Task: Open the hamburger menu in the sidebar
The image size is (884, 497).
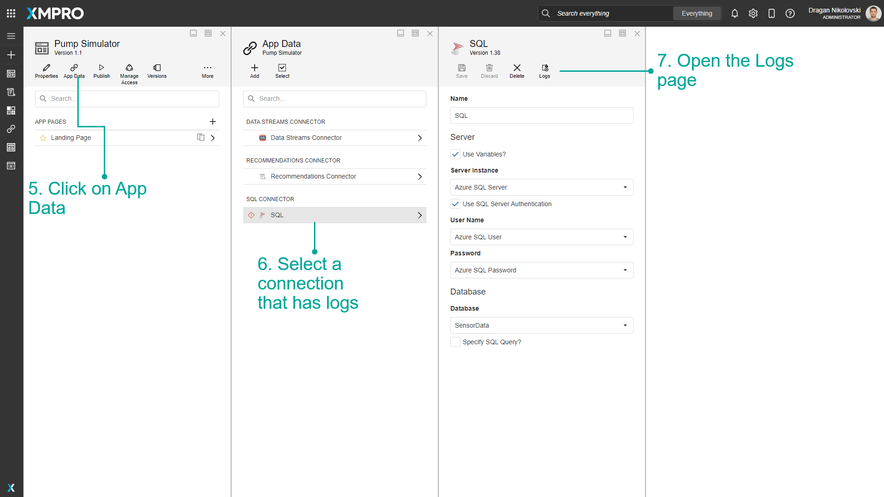Action: point(11,36)
